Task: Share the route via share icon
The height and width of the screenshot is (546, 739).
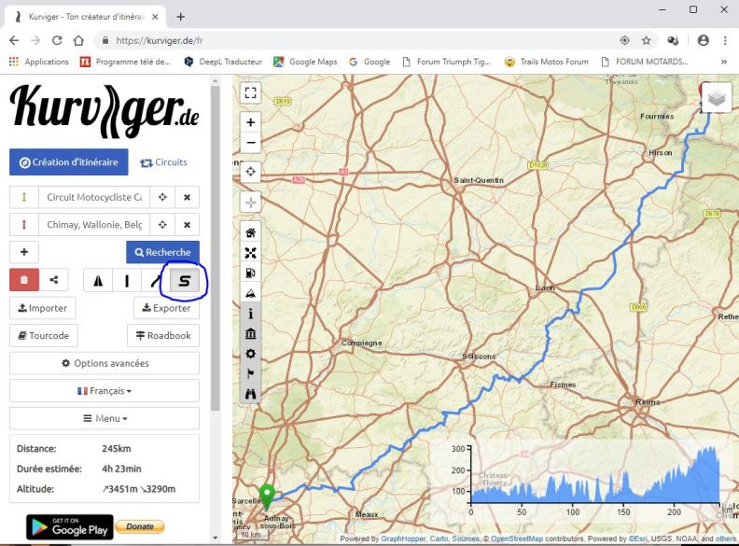Action: [x=54, y=280]
